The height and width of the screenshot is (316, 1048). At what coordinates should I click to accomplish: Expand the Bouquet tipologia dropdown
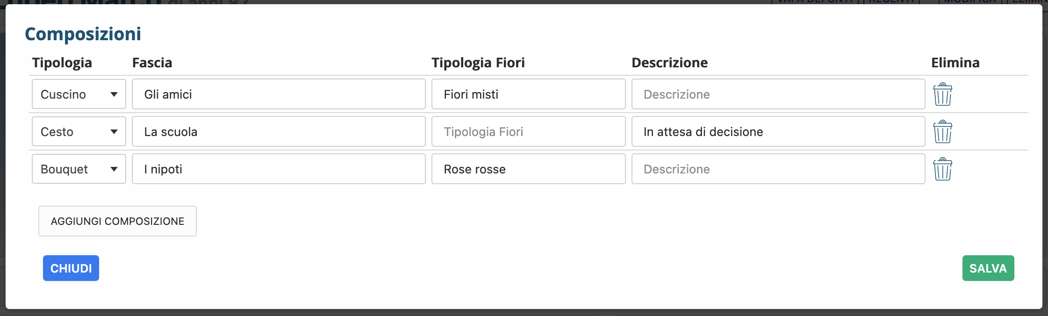tap(79, 169)
